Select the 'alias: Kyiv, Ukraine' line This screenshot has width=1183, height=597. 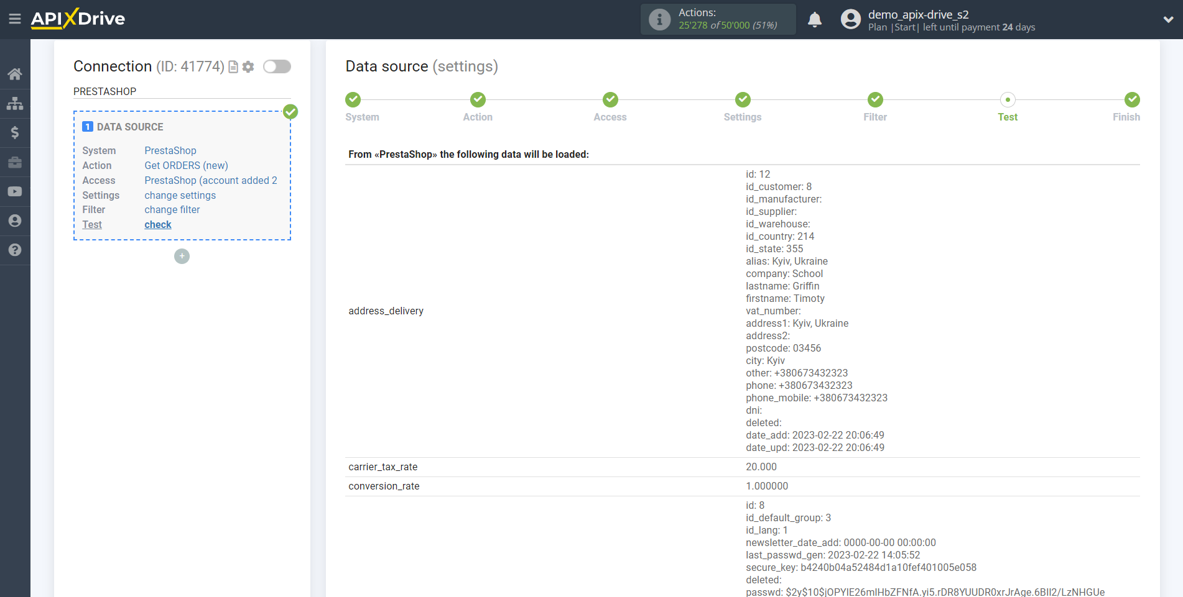787,261
